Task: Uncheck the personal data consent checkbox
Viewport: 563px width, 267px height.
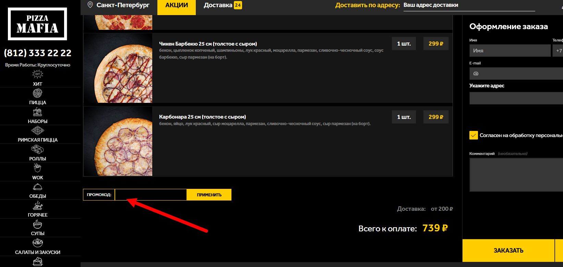Action: tap(474, 135)
